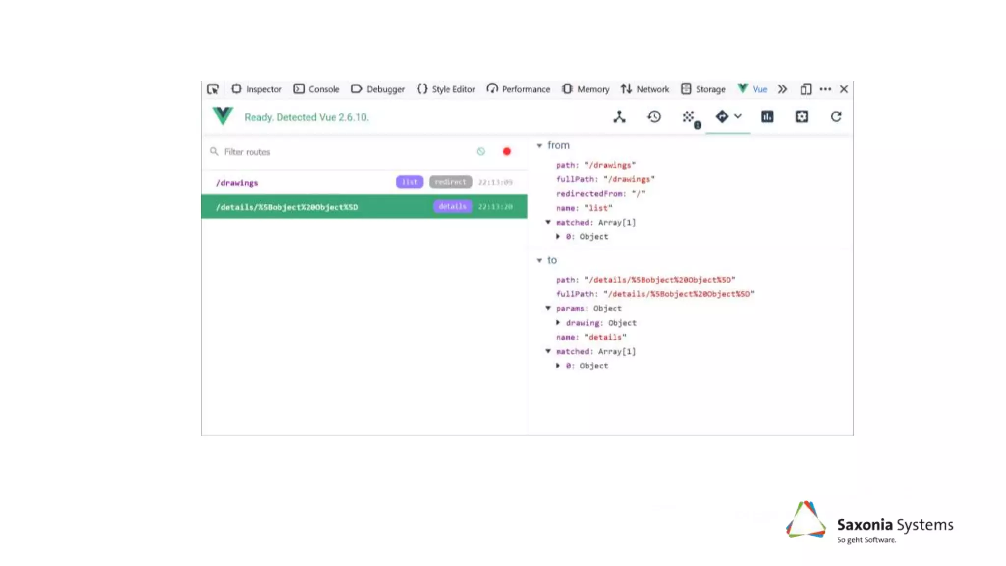The height and width of the screenshot is (566, 1006).
Task: Click the filter routes search icon
Action: pos(214,151)
